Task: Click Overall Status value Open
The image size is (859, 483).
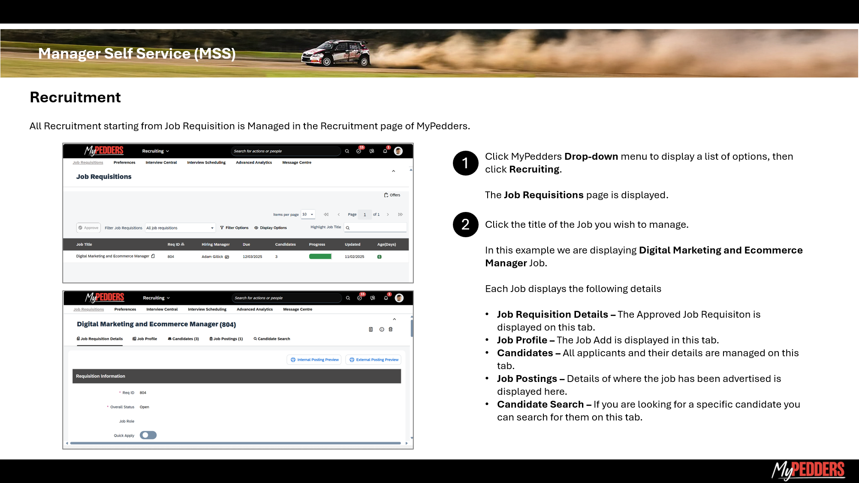Action: tap(145, 407)
